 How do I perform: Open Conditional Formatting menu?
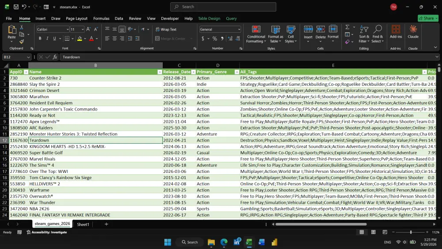coord(255,34)
